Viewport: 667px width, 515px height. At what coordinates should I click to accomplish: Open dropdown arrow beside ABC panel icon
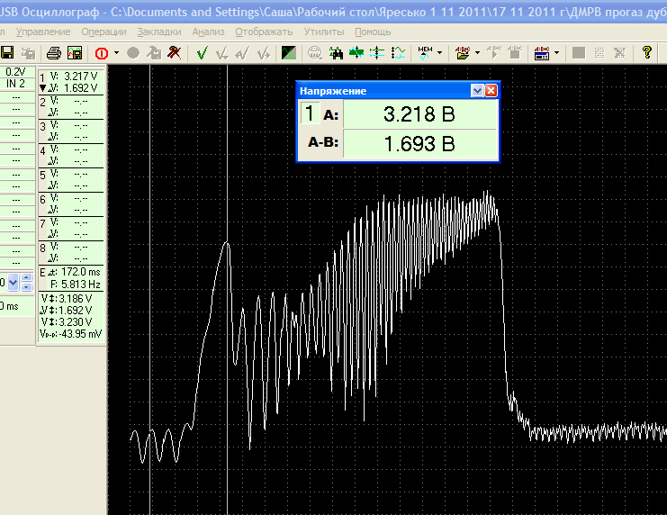tap(557, 53)
